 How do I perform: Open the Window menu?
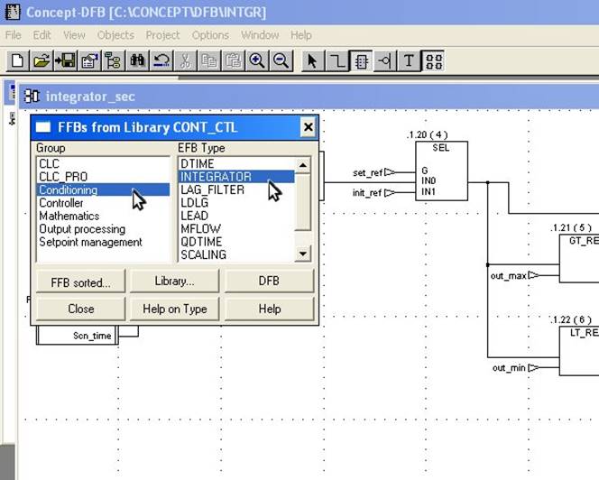click(x=260, y=35)
